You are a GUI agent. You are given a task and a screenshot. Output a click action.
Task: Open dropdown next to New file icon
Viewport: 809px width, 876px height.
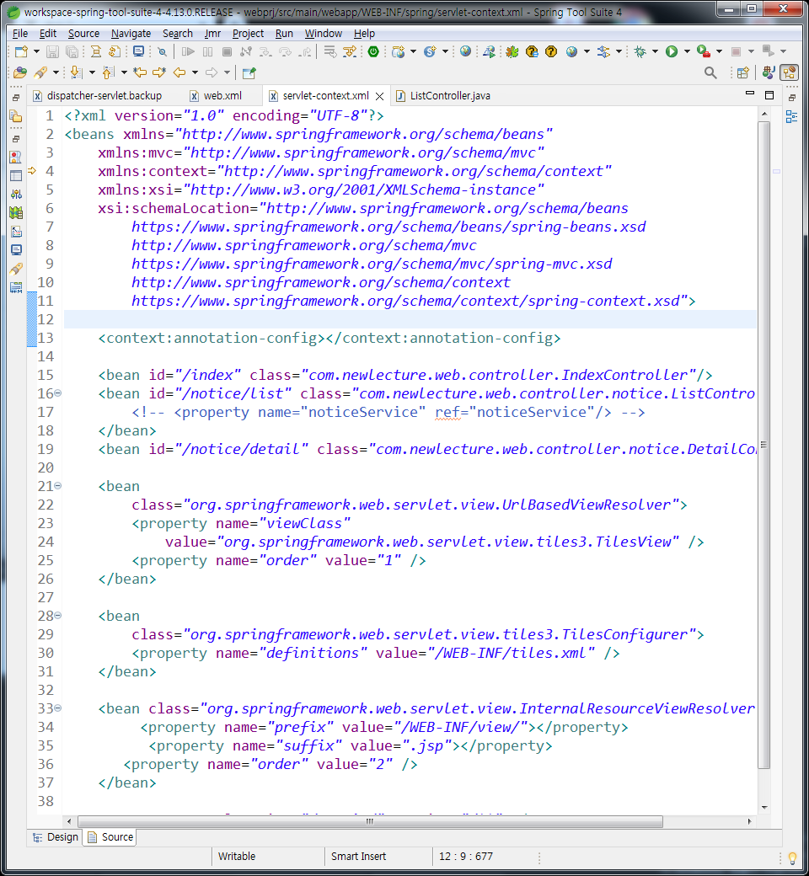36,51
